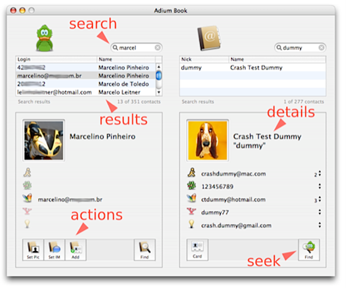Open the stepper beside ctdummy@hotmail.com
This screenshot has height=291, width=350.
point(320,199)
